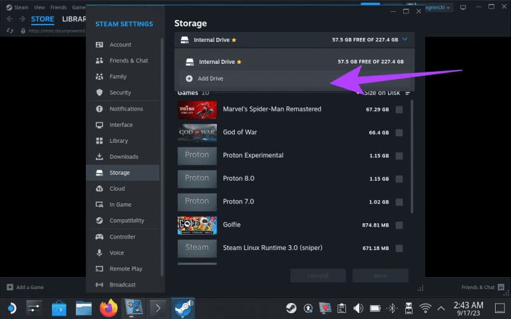Toggle Steam Linux Runtime 3.0 checkbox
The width and height of the screenshot is (511, 319).
tap(399, 249)
